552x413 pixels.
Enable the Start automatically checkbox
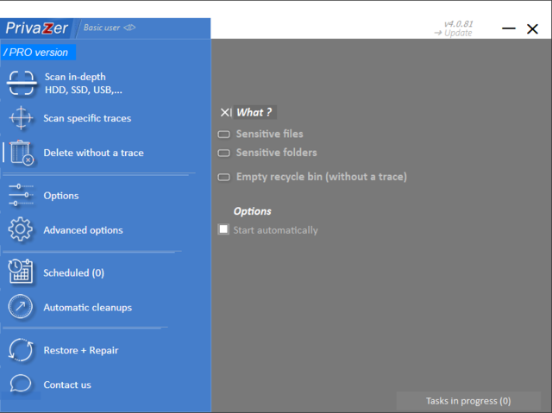point(223,229)
